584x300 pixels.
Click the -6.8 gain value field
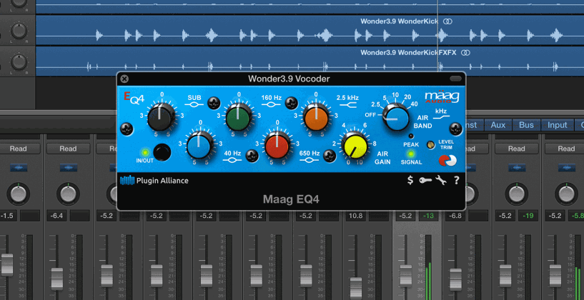[x=455, y=216]
